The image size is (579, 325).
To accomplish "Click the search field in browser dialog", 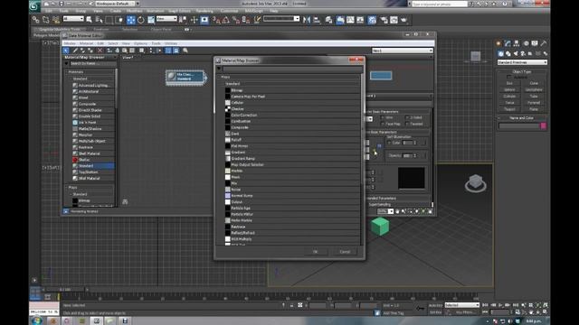I will [x=292, y=69].
